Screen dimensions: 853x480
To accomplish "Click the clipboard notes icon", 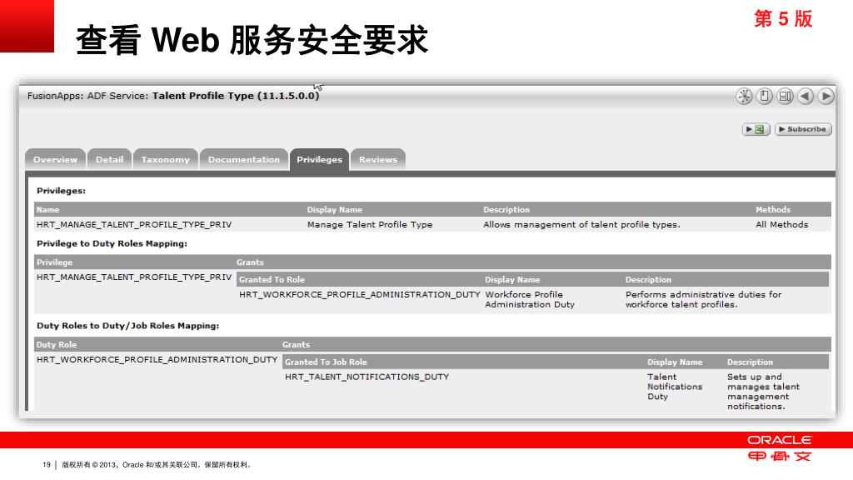I will (765, 97).
